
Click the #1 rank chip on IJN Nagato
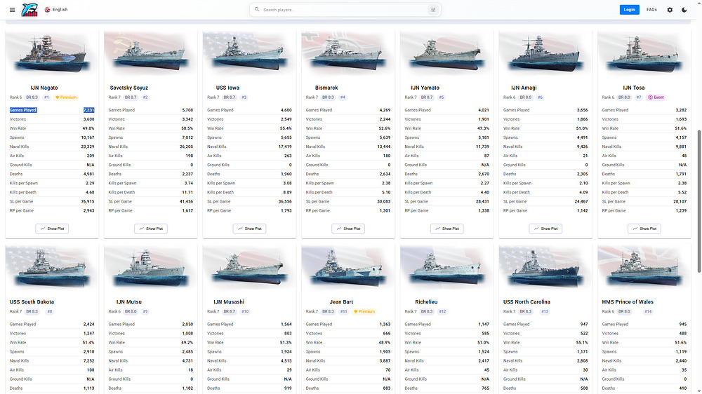(x=46, y=97)
